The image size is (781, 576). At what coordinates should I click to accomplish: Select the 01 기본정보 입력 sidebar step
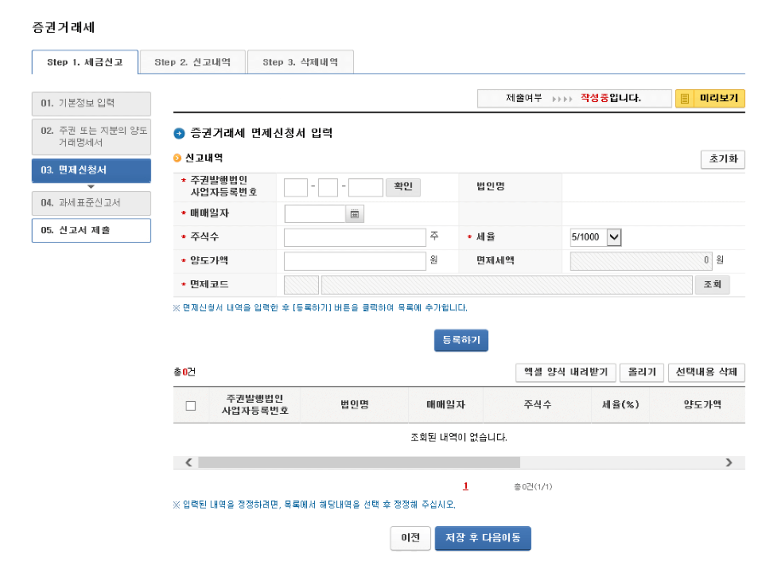pyautogui.click(x=91, y=103)
